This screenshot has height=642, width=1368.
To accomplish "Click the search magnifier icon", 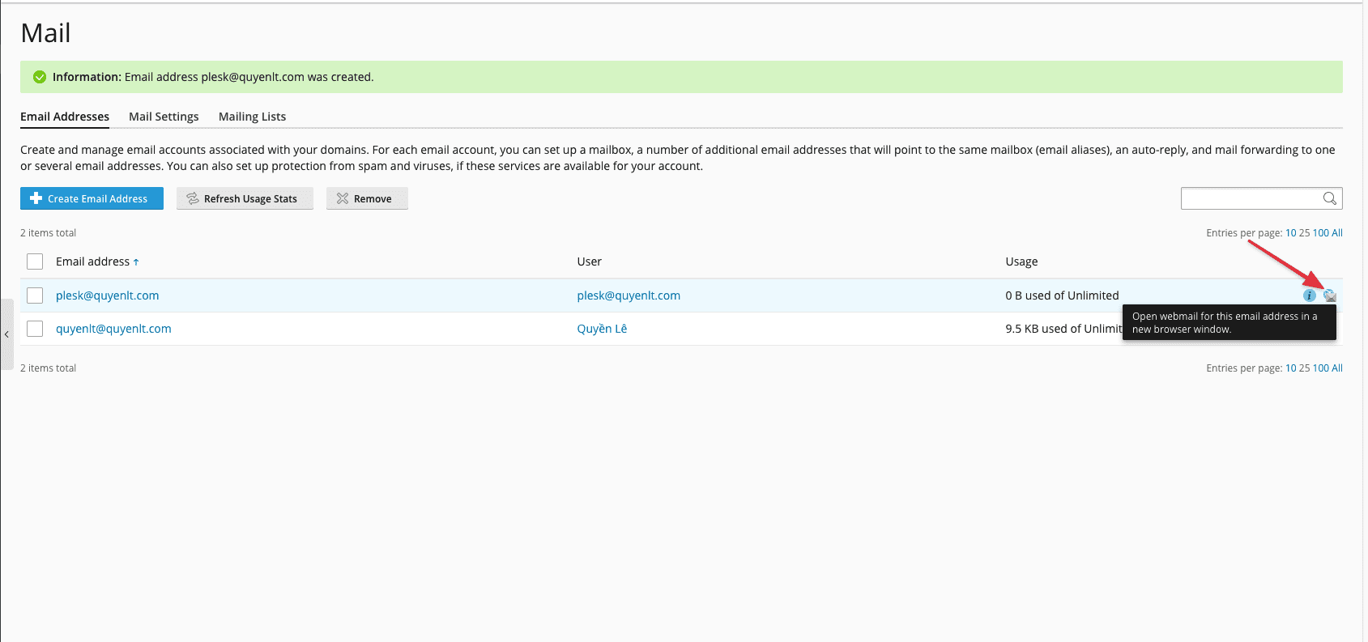I will tap(1329, 198).
